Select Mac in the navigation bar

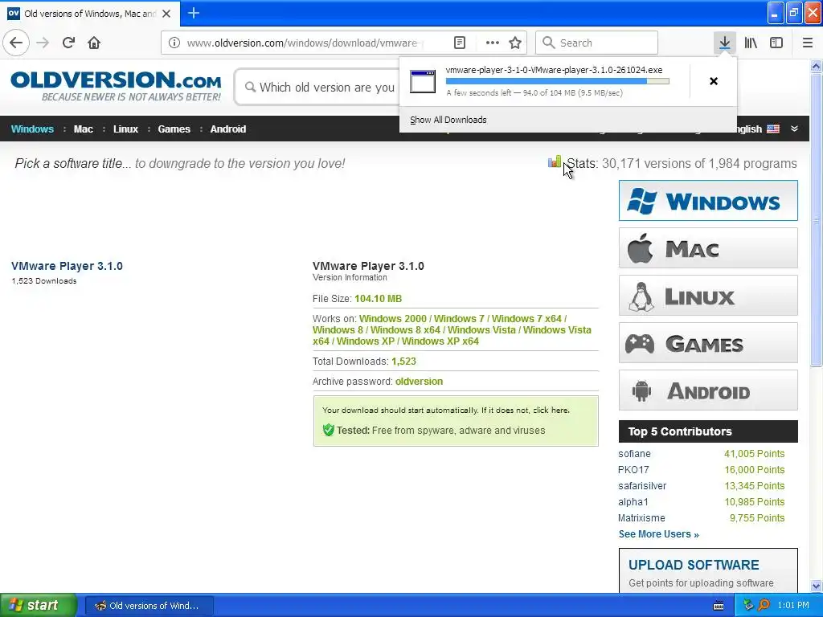(84, 129)
